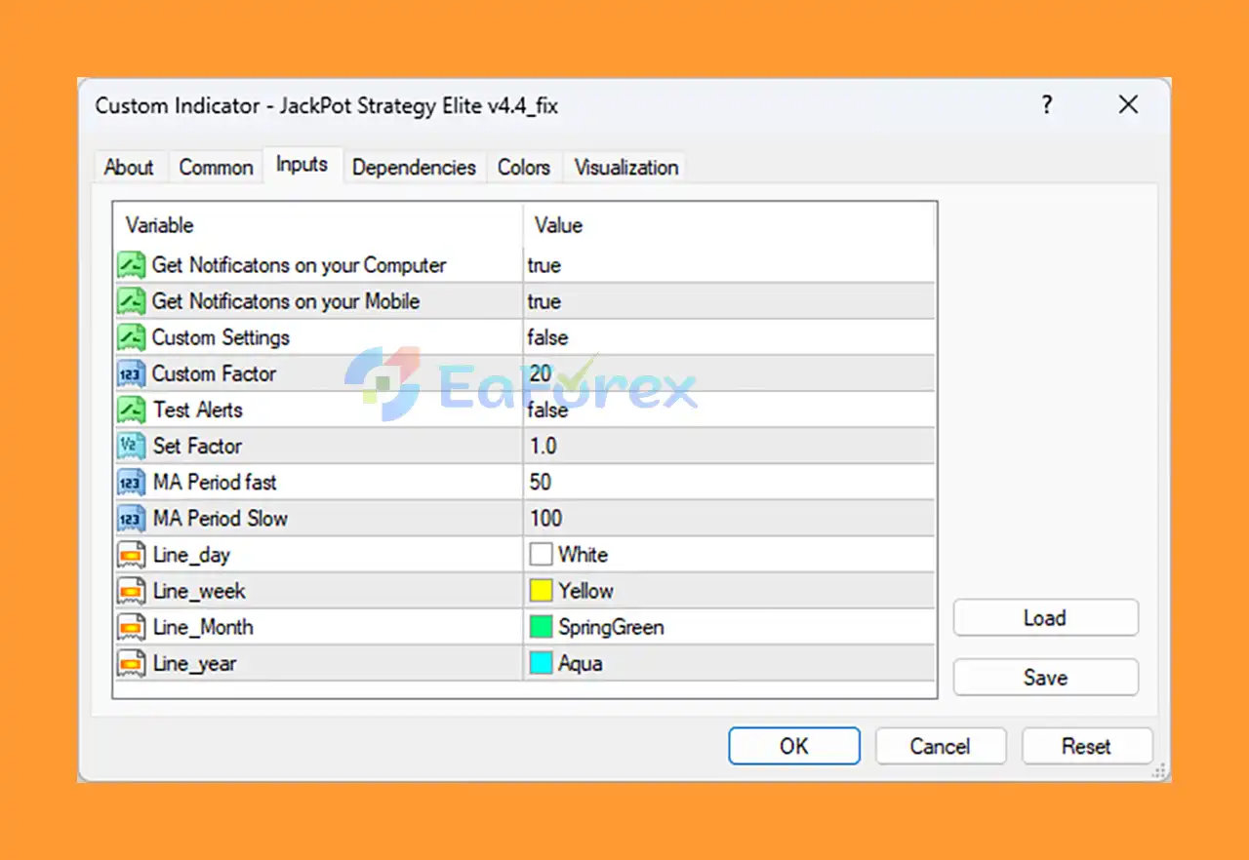Click the boolean icon beside Custom Settings

(x=131, y=337)
